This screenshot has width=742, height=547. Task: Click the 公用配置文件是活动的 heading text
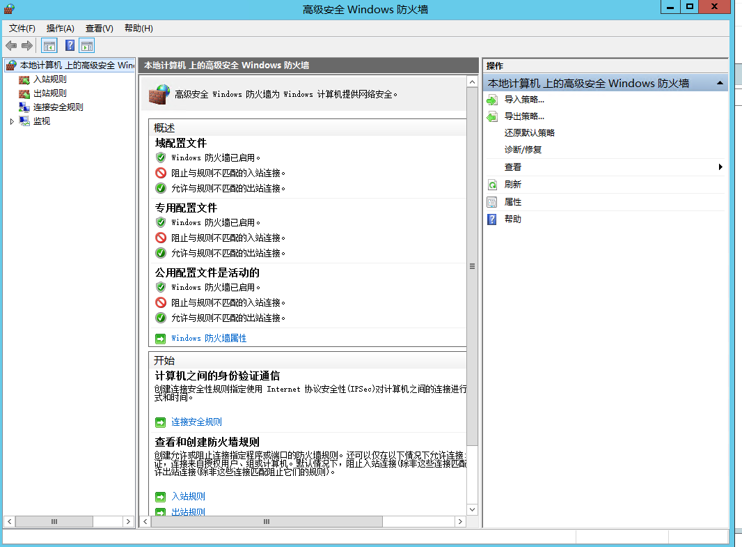coord(207,272)
